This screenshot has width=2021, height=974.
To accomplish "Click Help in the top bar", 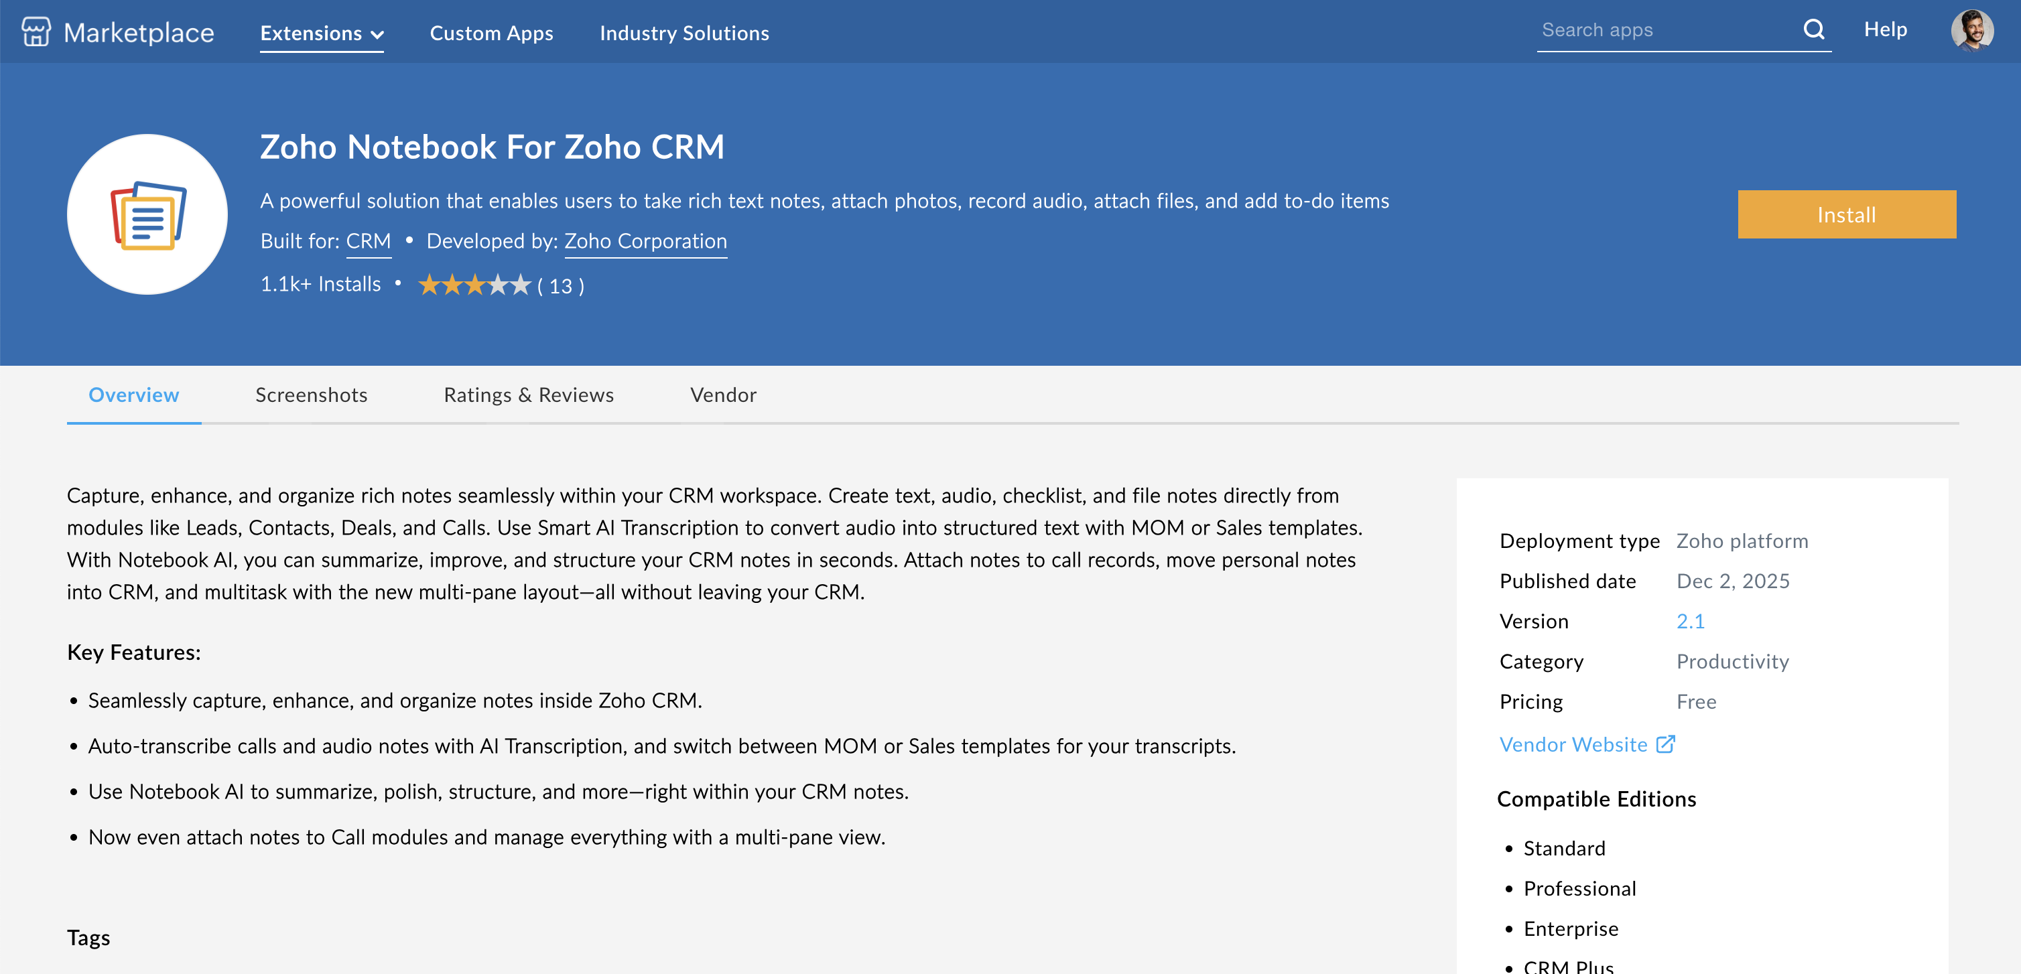I will click(x=1885, y=29).
